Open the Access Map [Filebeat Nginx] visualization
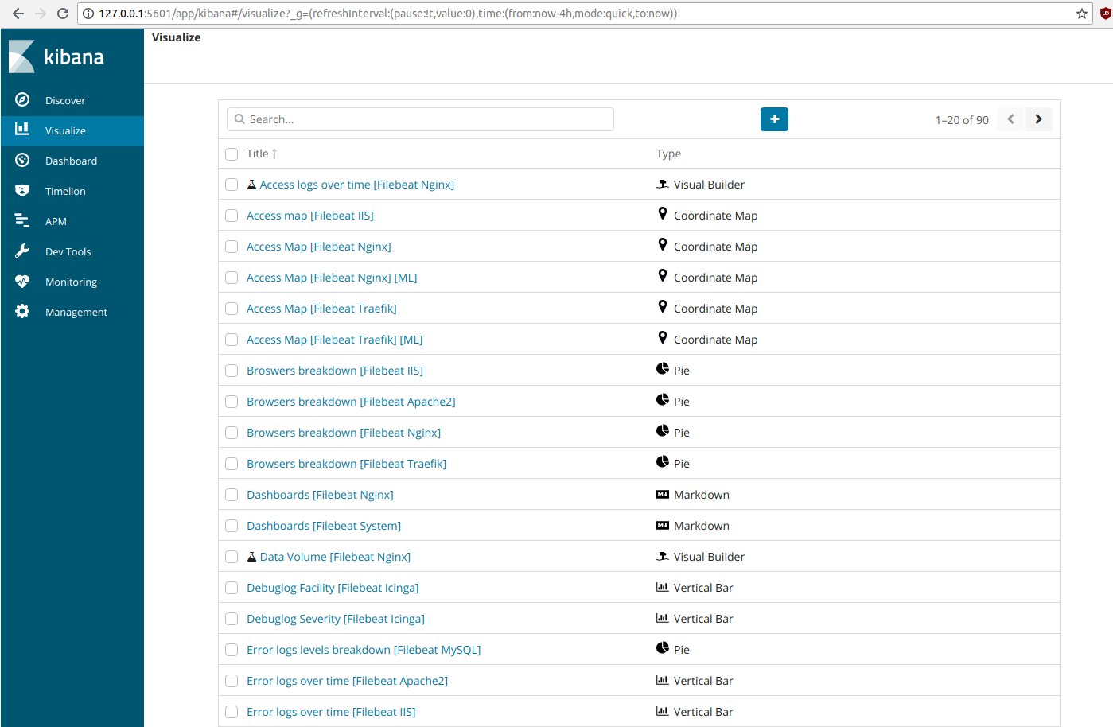 click(x=319, y=247)
